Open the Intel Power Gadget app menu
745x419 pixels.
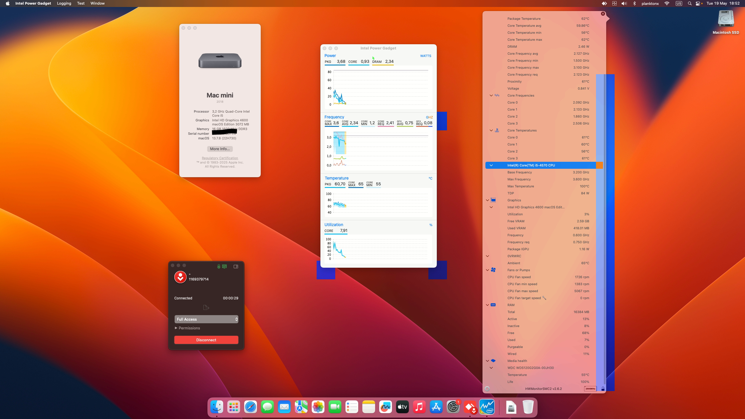click(33, 3)
